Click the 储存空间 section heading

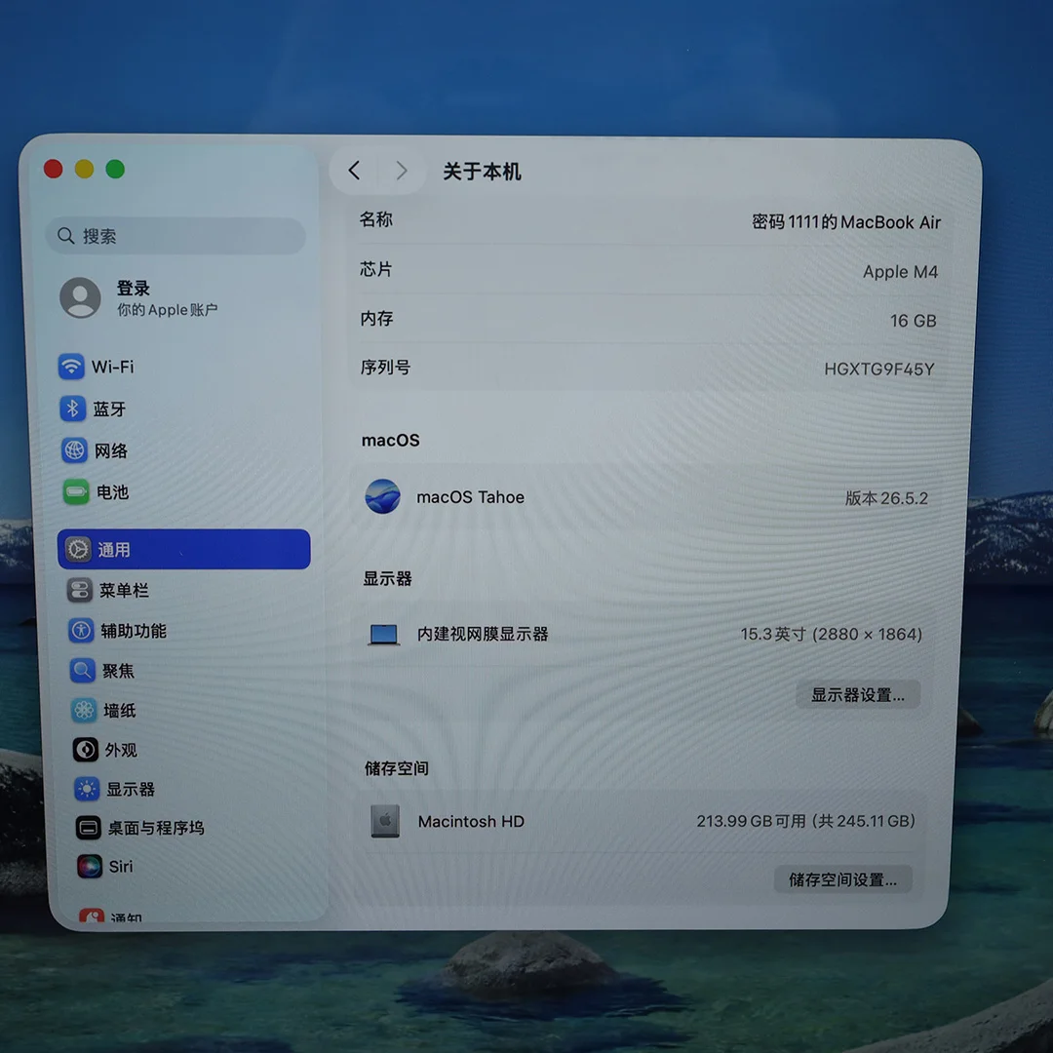tap(397, 767)
